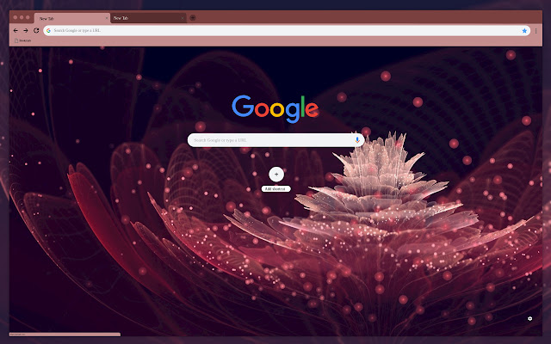Image resolution: width=551 pixels, height=344 pixels.
Task: Close the first New Tab tab
Action: pyautogui.click(x=107, y=18)
